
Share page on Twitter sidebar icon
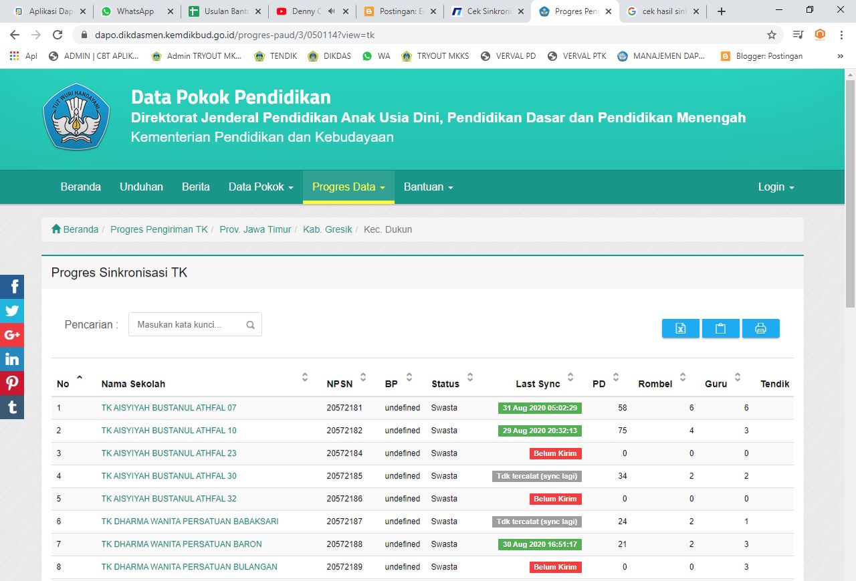tap(12, 311)
